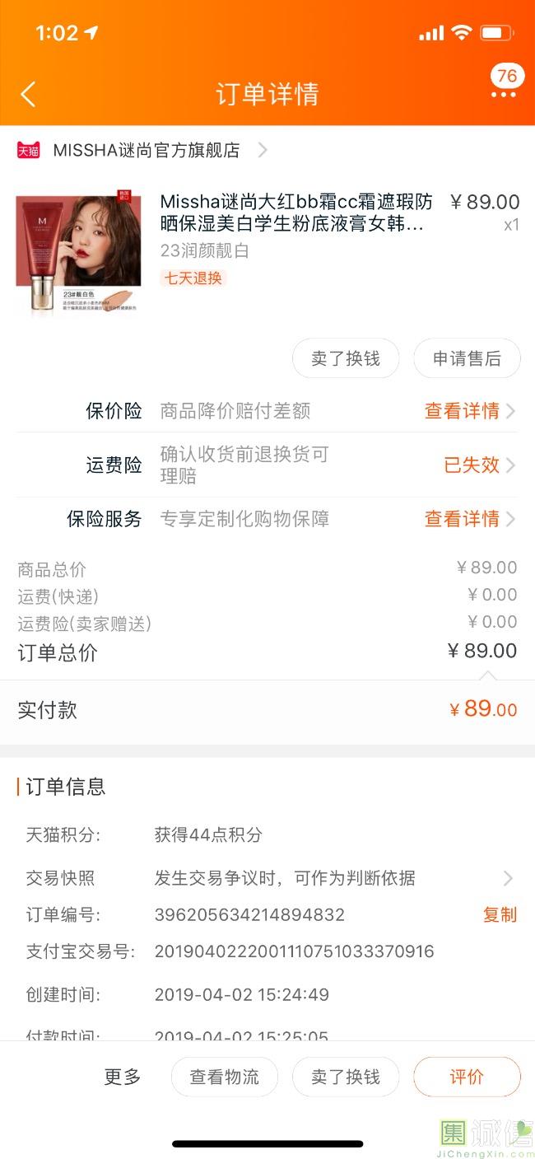Viewport: 535px width, 1159px height.
Task: Open the 更多 menu in bottom bar
Action: pyautogui.click(x=123, y=1077)
